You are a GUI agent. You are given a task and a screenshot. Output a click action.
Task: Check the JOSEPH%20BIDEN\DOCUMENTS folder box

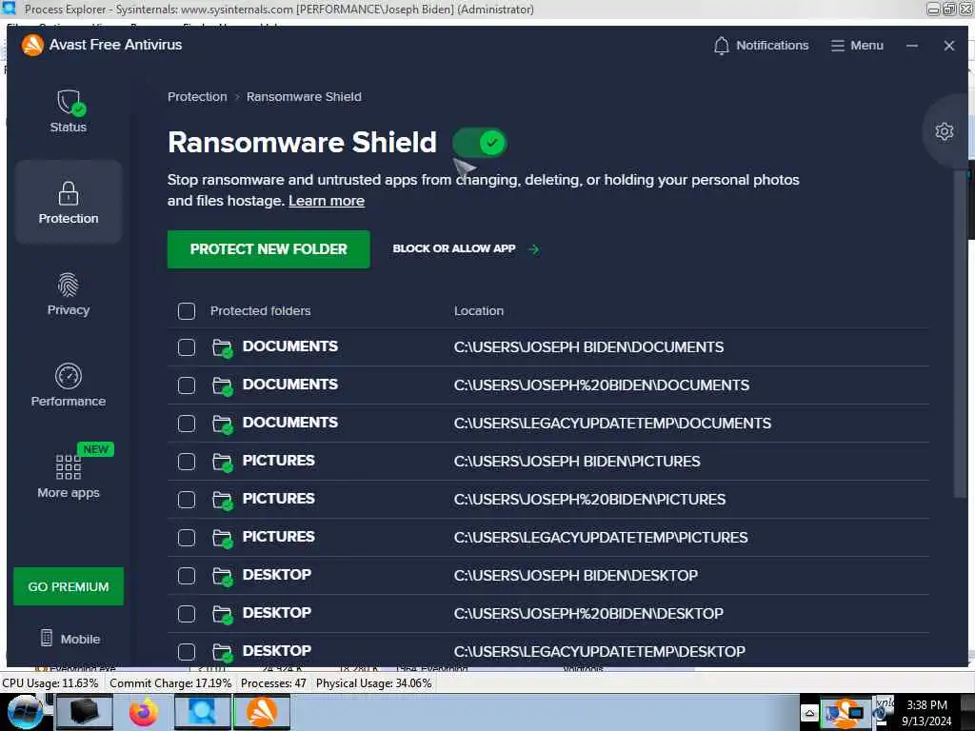tap(187, 385)
